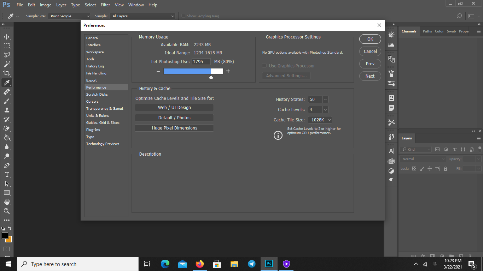Select the Crop tool in toolbar
Screen dimensions: 483x271
click(7, 73)
